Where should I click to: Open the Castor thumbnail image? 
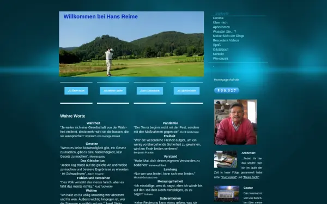[227, 193]
